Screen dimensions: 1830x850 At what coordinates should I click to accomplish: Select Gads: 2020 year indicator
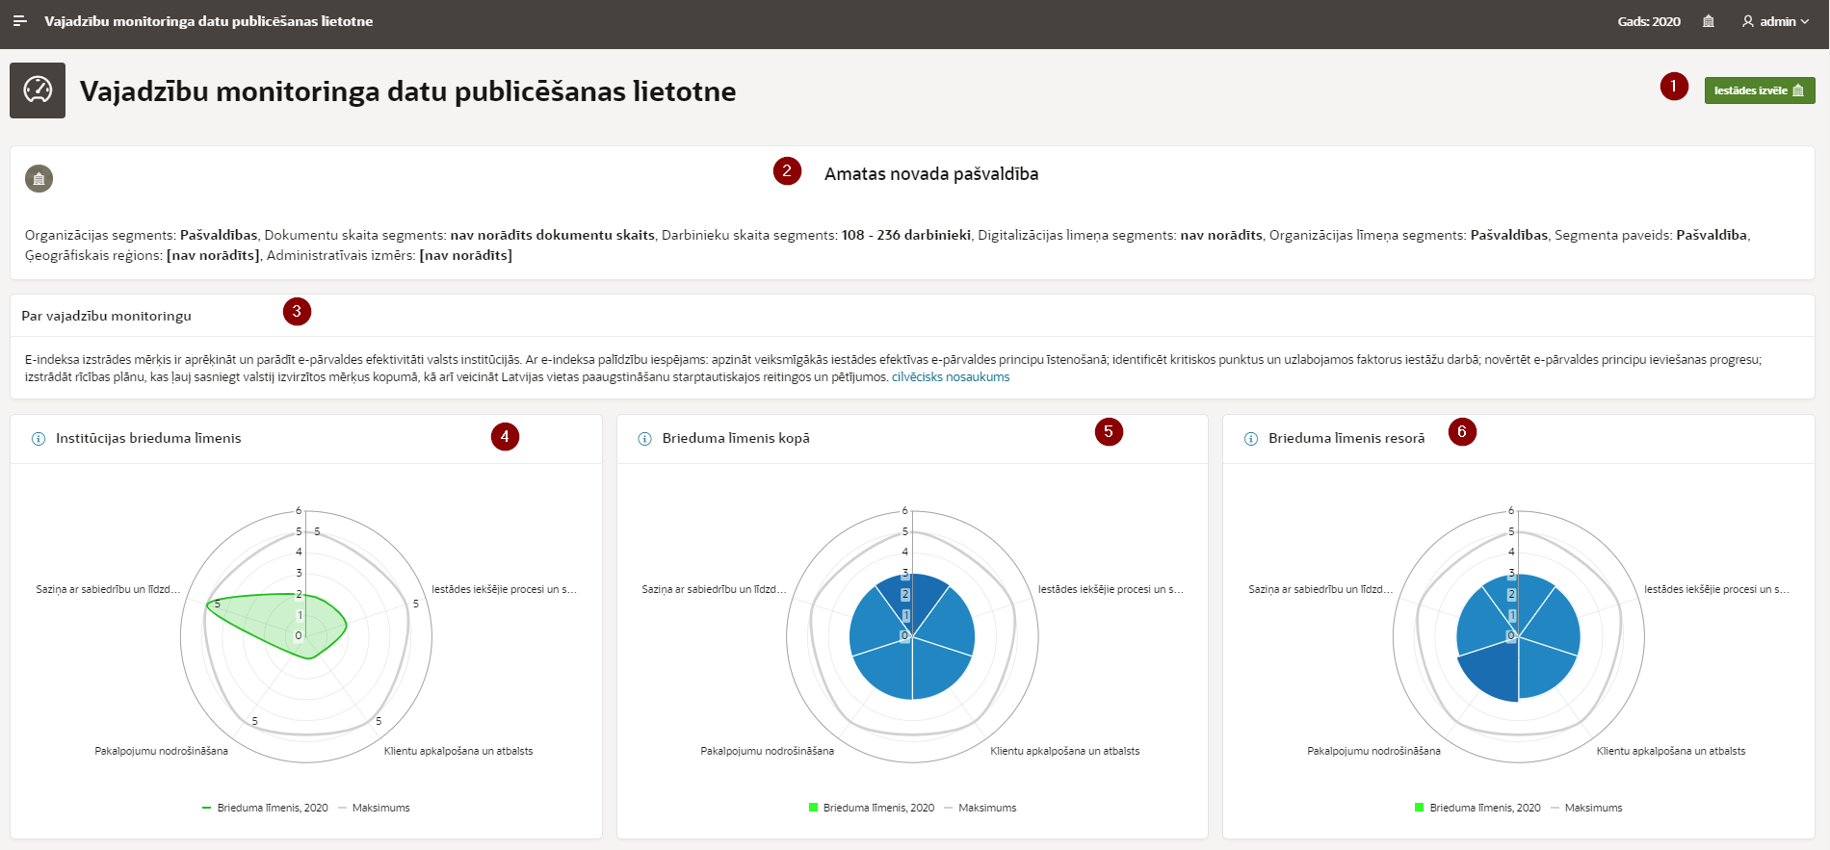pos(1648,21)
